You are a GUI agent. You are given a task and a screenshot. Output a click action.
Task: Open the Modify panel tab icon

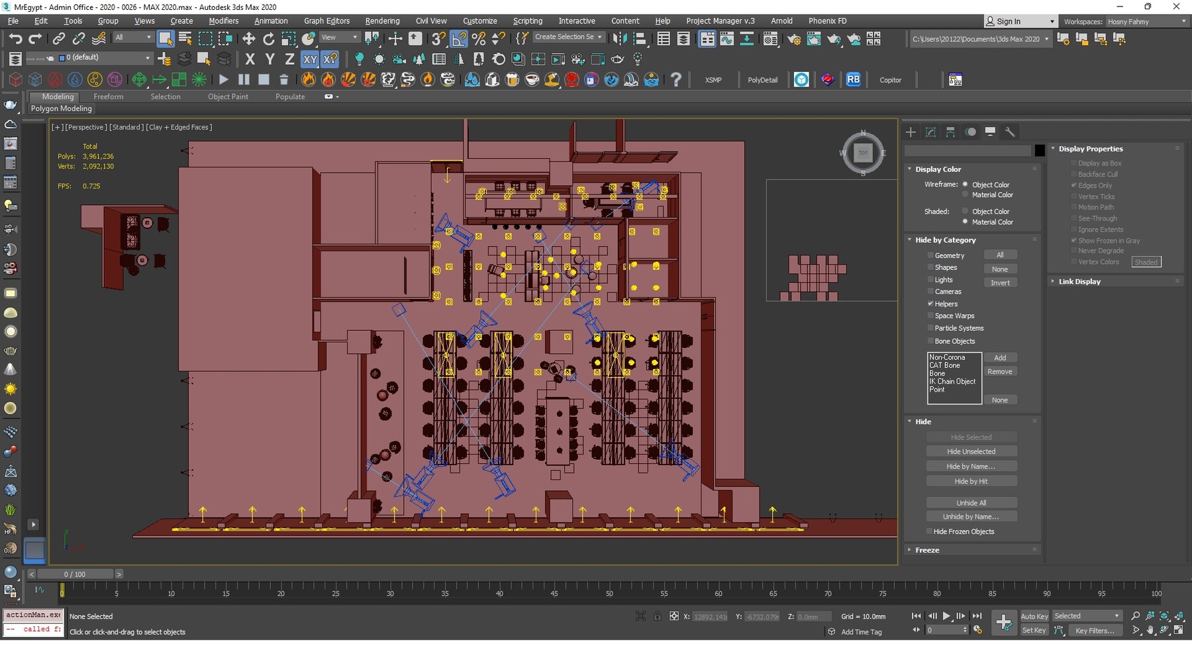tap(930, 132)
